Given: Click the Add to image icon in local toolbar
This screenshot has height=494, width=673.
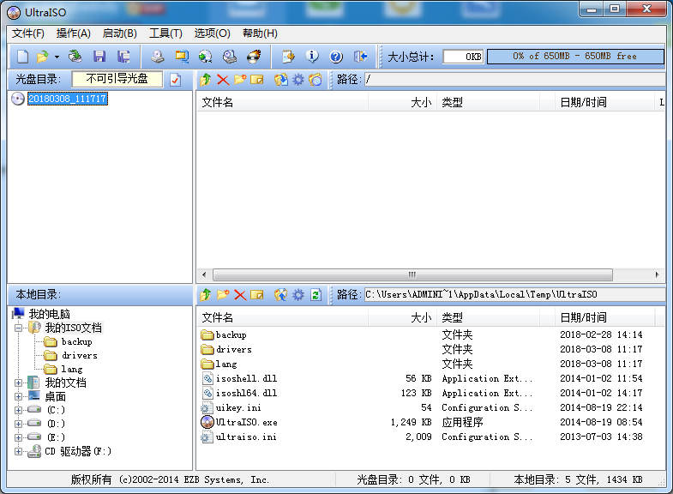Looking at the screenshot, I should tap(281, 295).
